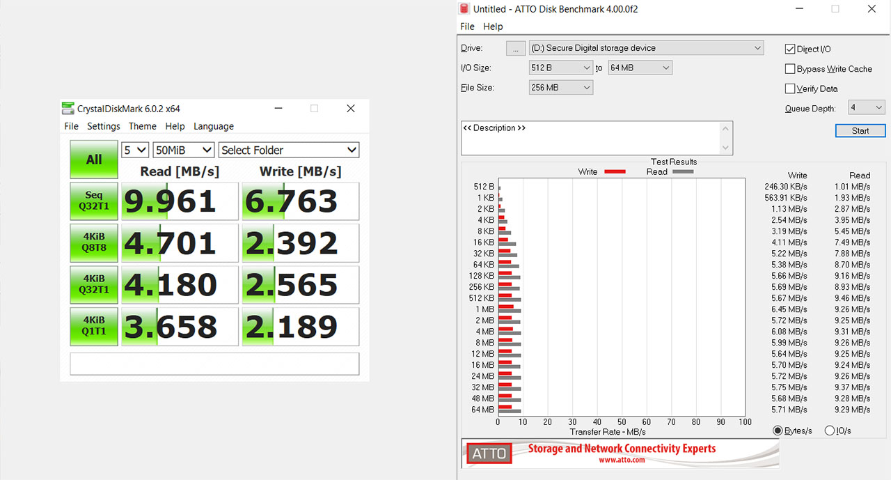The width and height of the screenshot is (891, 480).
Task: Click the Description box scroll down arrow
Action: [x=726, y=148]
